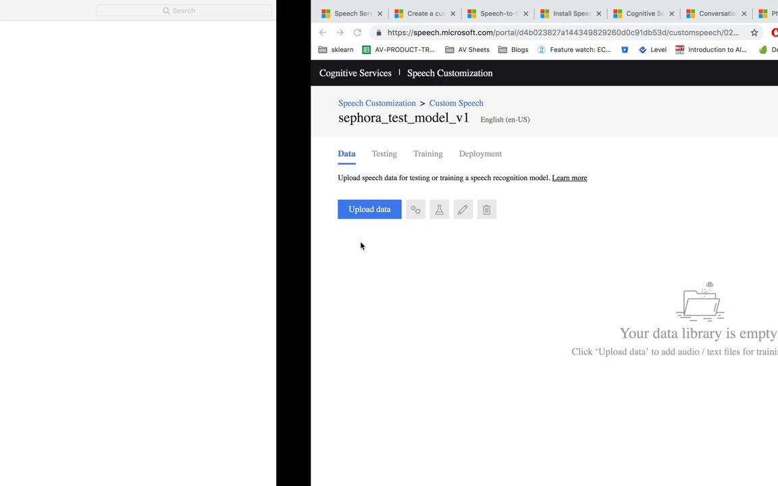Open the AV Sheets bookmarks folder

(467, 49)
